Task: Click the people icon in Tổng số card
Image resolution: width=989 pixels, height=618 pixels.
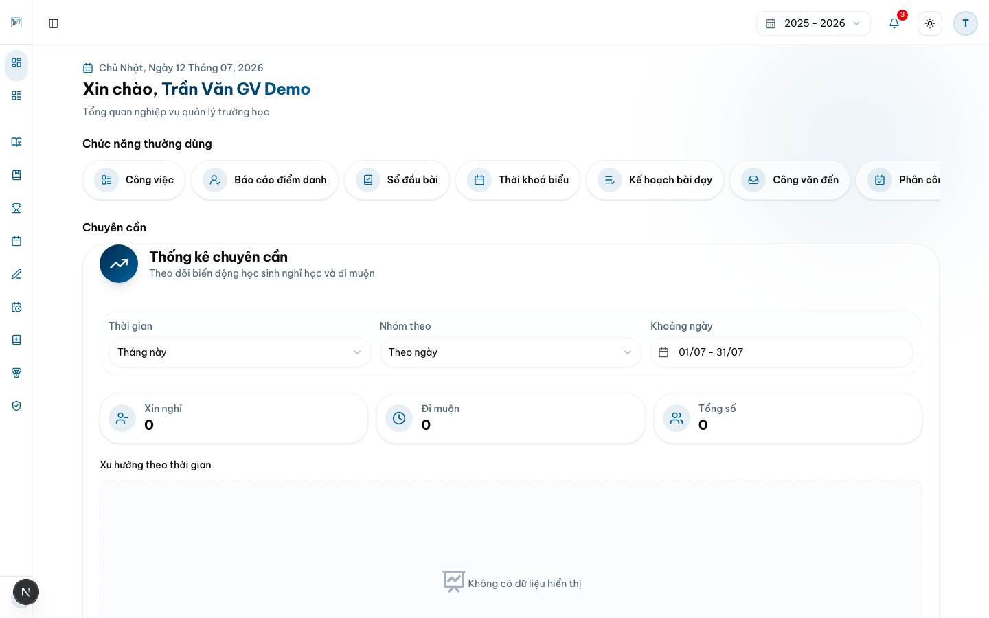Action: coord(677,418)
